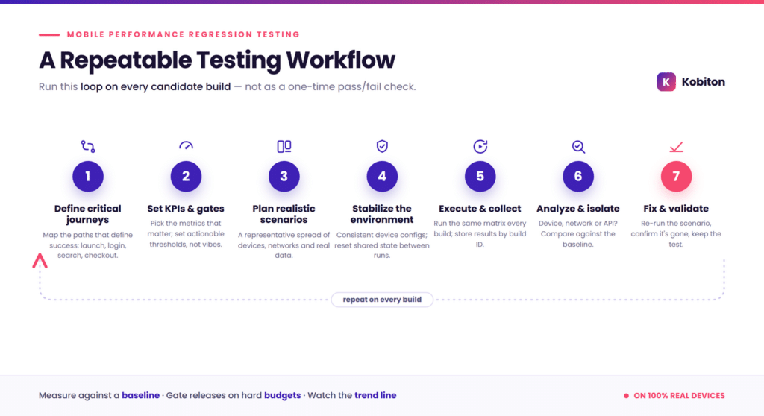
Task: Click the Kobiton K logo icon
Action: click(x=666, y=82)
